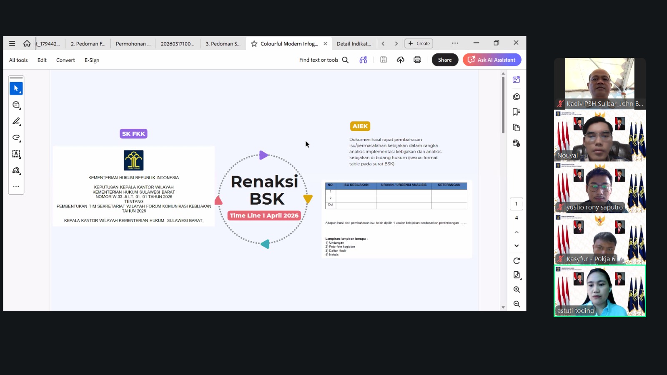Screen dimensions: 667x375
Task: Choose the freehand draw tool
Action: [16, 137]
